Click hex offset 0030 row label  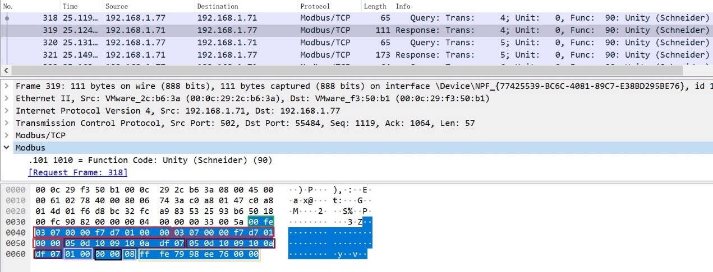click(15, 222)
